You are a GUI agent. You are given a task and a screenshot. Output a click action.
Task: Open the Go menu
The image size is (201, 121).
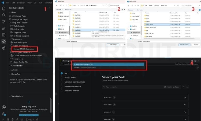(35, 3)
